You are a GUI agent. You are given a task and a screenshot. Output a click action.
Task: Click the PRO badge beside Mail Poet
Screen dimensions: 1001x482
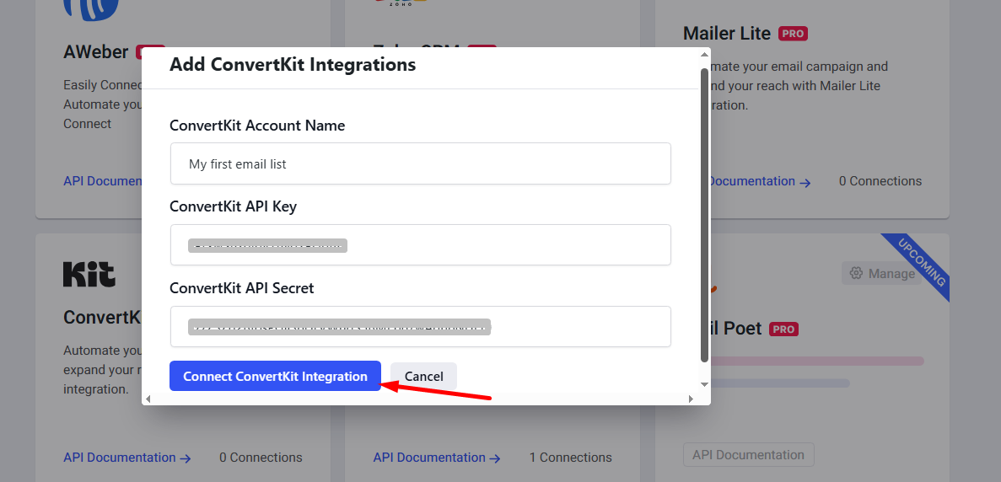[x=783, y=329]
